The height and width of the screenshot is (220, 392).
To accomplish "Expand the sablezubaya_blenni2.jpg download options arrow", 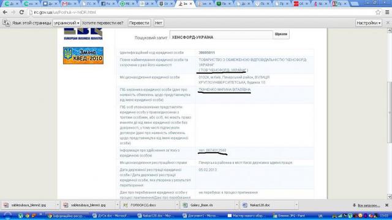I will 58,205.
